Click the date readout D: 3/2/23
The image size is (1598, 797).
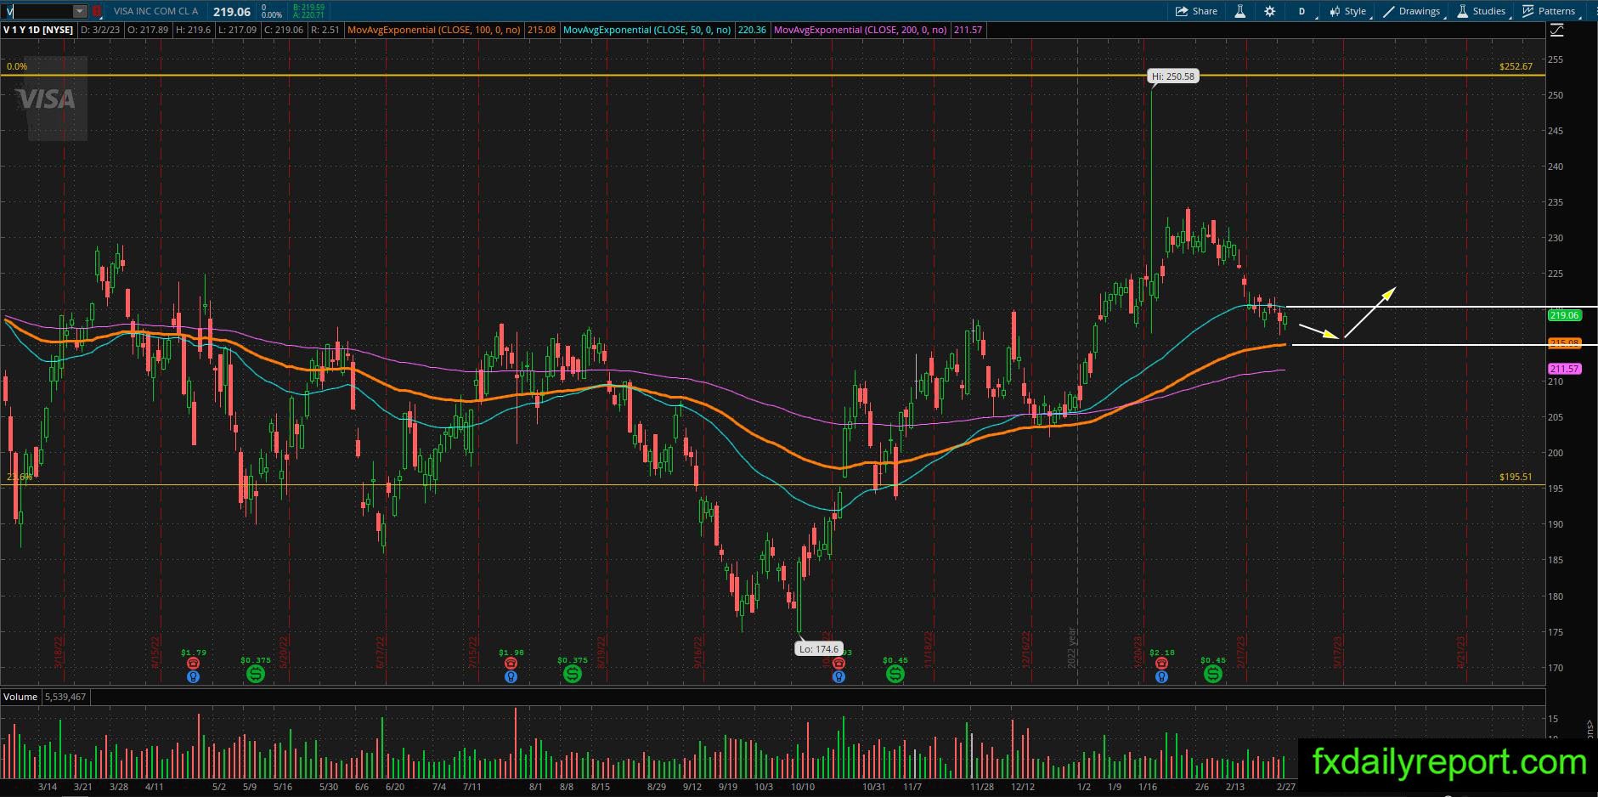tap(101, 30)
